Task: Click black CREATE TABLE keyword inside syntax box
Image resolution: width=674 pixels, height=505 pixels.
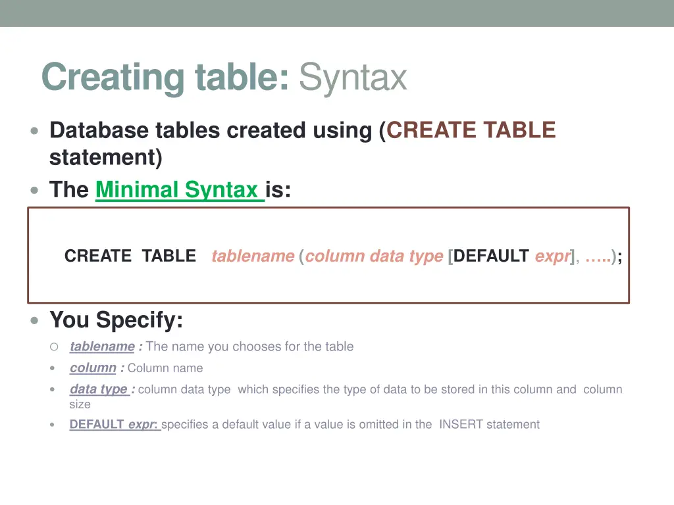Action: point(130,256)
